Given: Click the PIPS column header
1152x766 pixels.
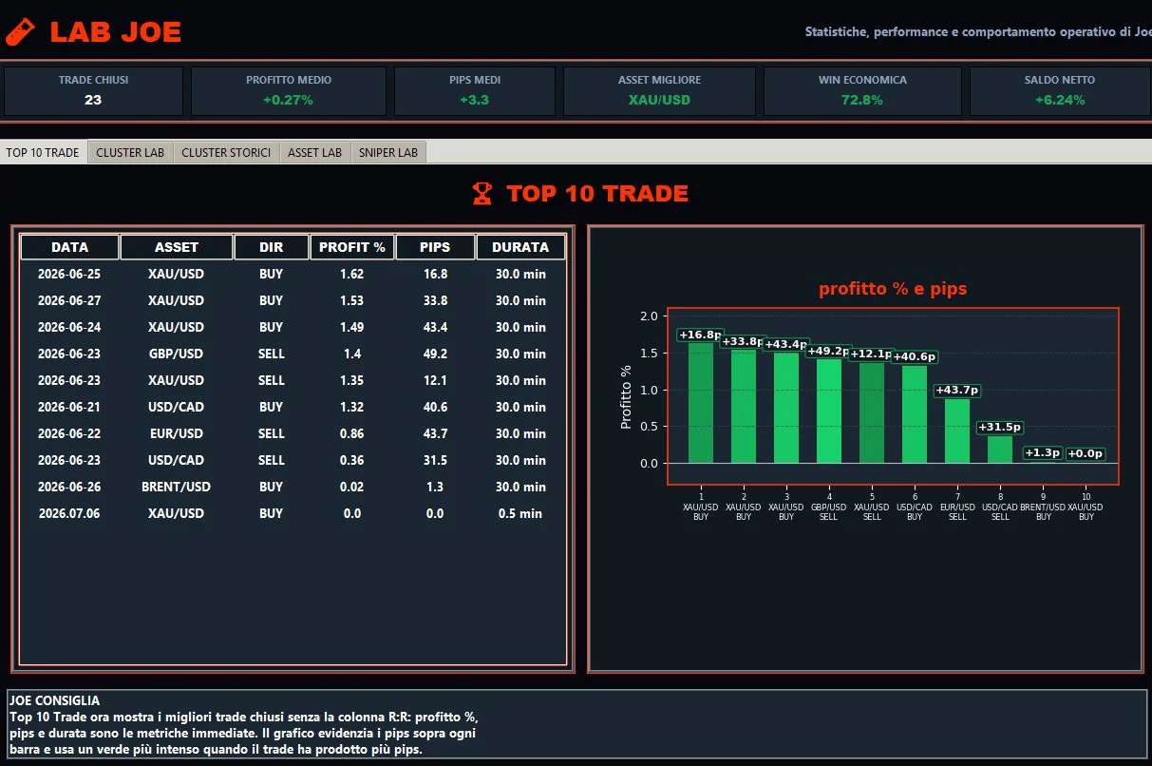Looking at the screenshot, I should (x=435, y=247).
